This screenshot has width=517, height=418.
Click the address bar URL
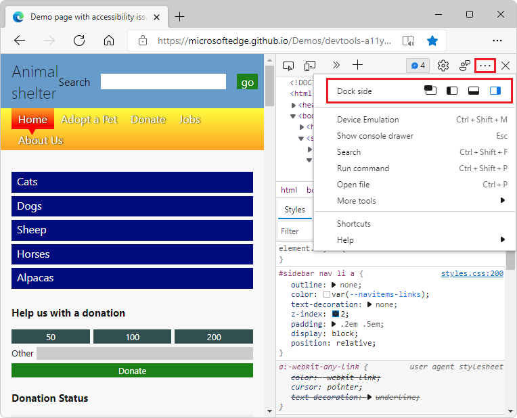[274, 41]
